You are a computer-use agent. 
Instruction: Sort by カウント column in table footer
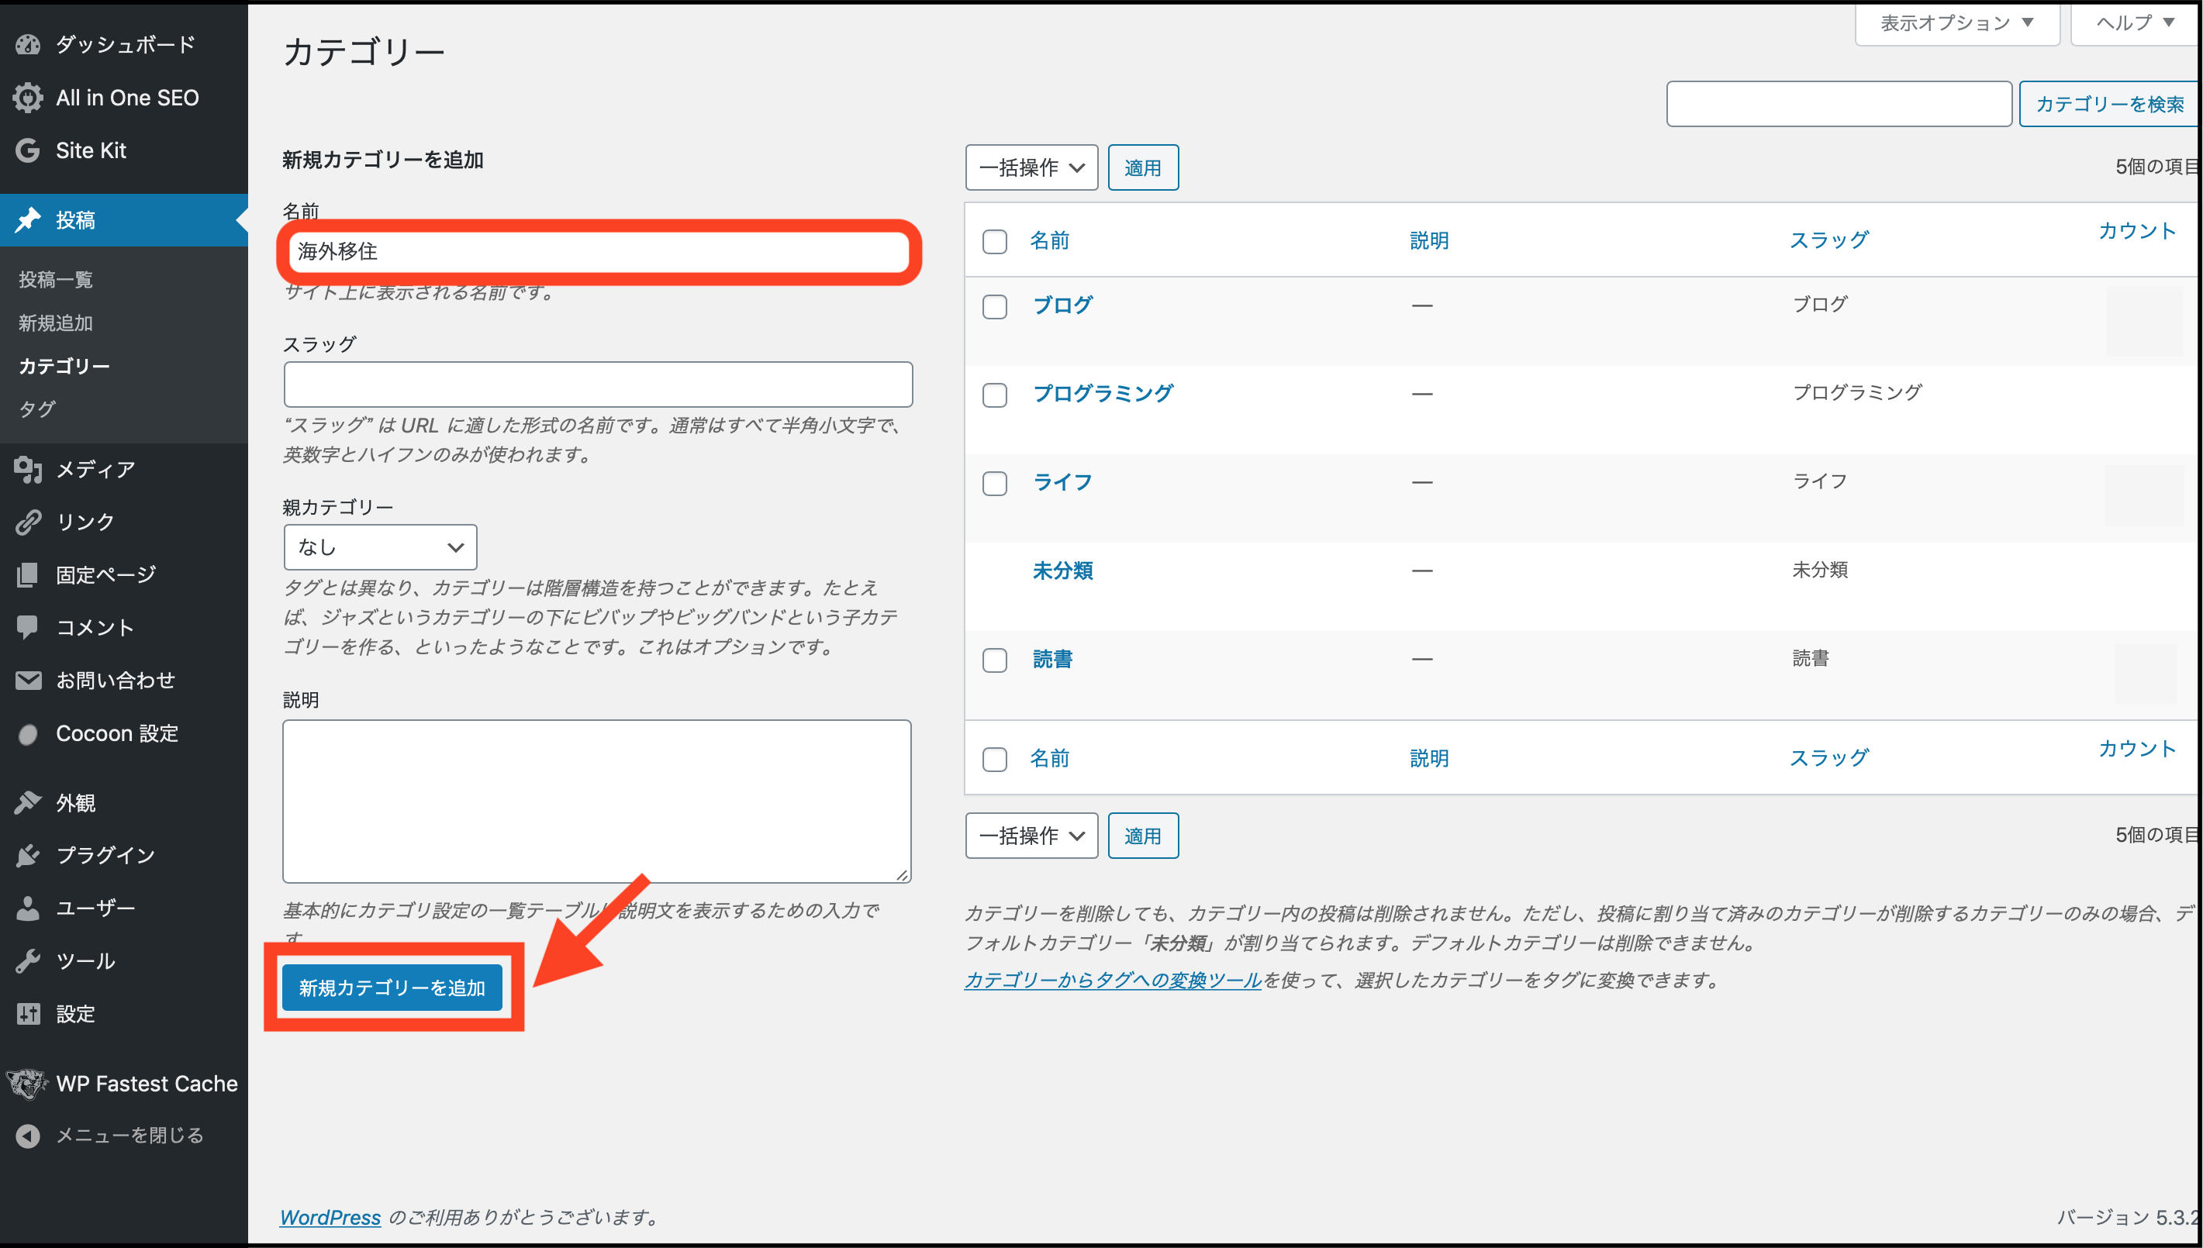pos(2136,749)
